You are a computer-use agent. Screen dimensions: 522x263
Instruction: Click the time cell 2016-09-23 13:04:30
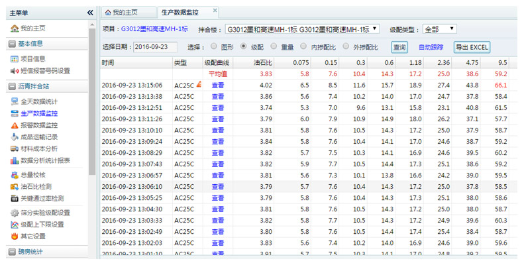132,209
